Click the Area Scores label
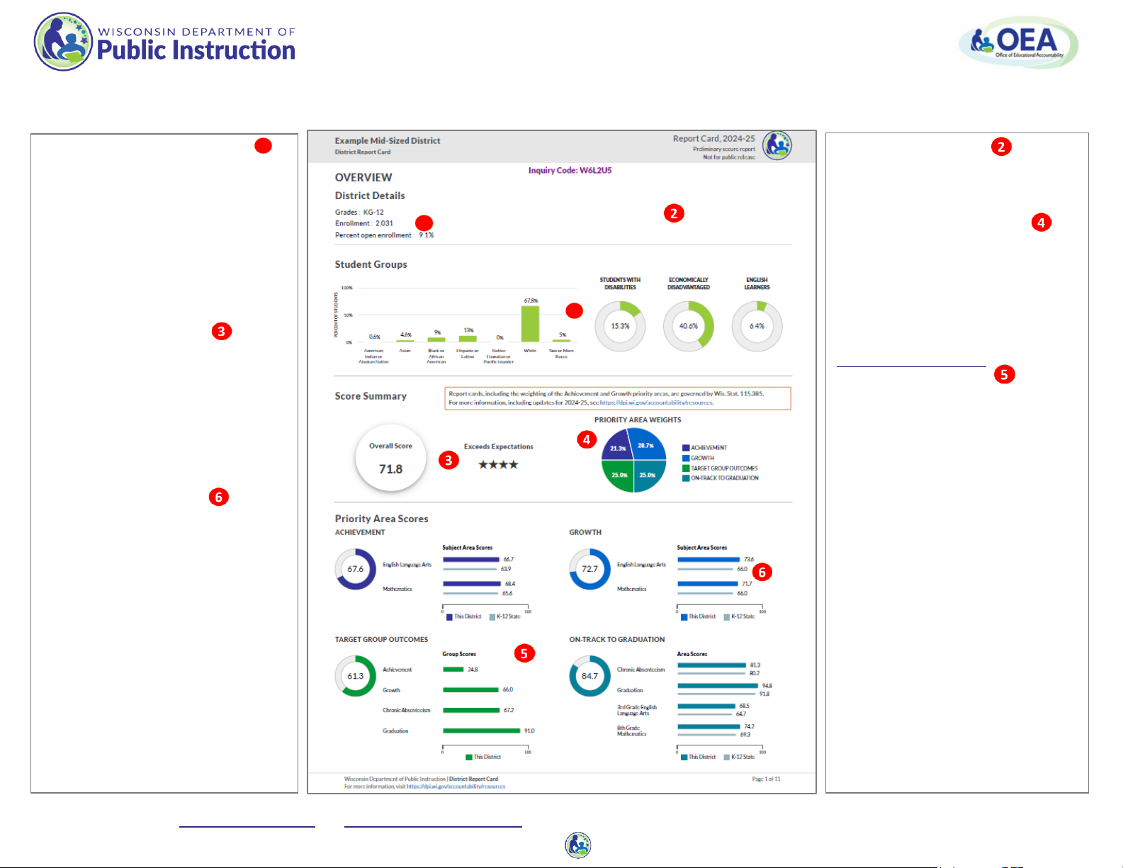Viewport: 1123px width, 868px height. [692, 654]
